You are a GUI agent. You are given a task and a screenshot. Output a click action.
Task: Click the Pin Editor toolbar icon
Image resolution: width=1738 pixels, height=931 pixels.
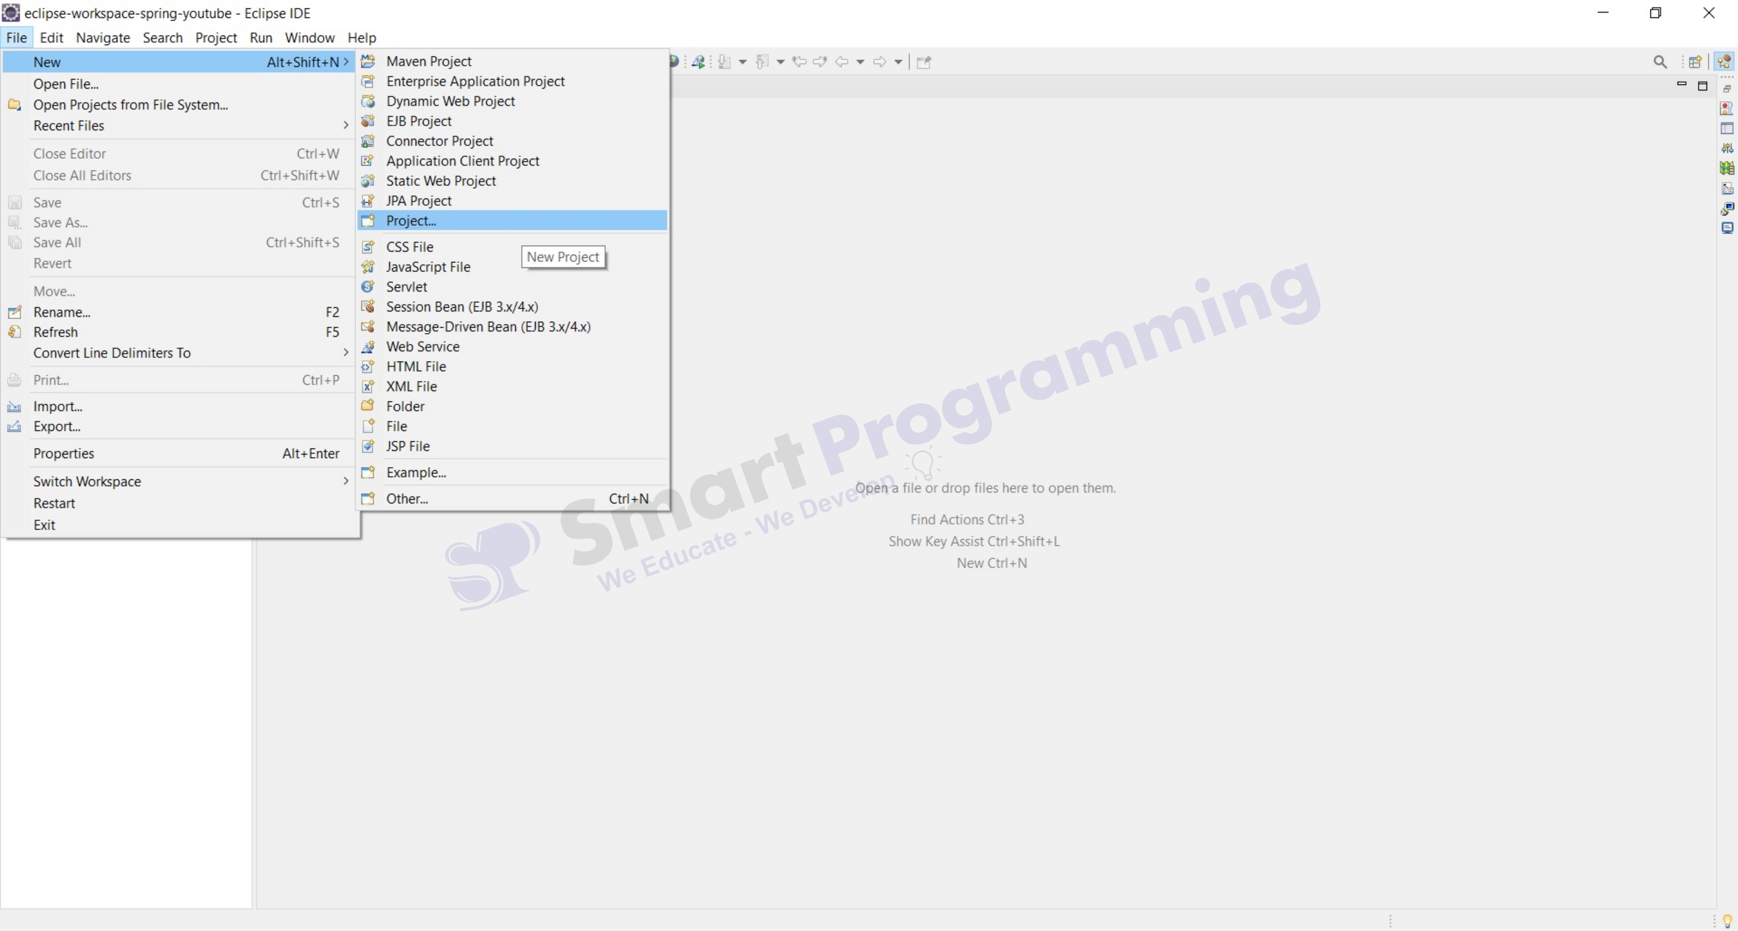click(x=924, y=62)
